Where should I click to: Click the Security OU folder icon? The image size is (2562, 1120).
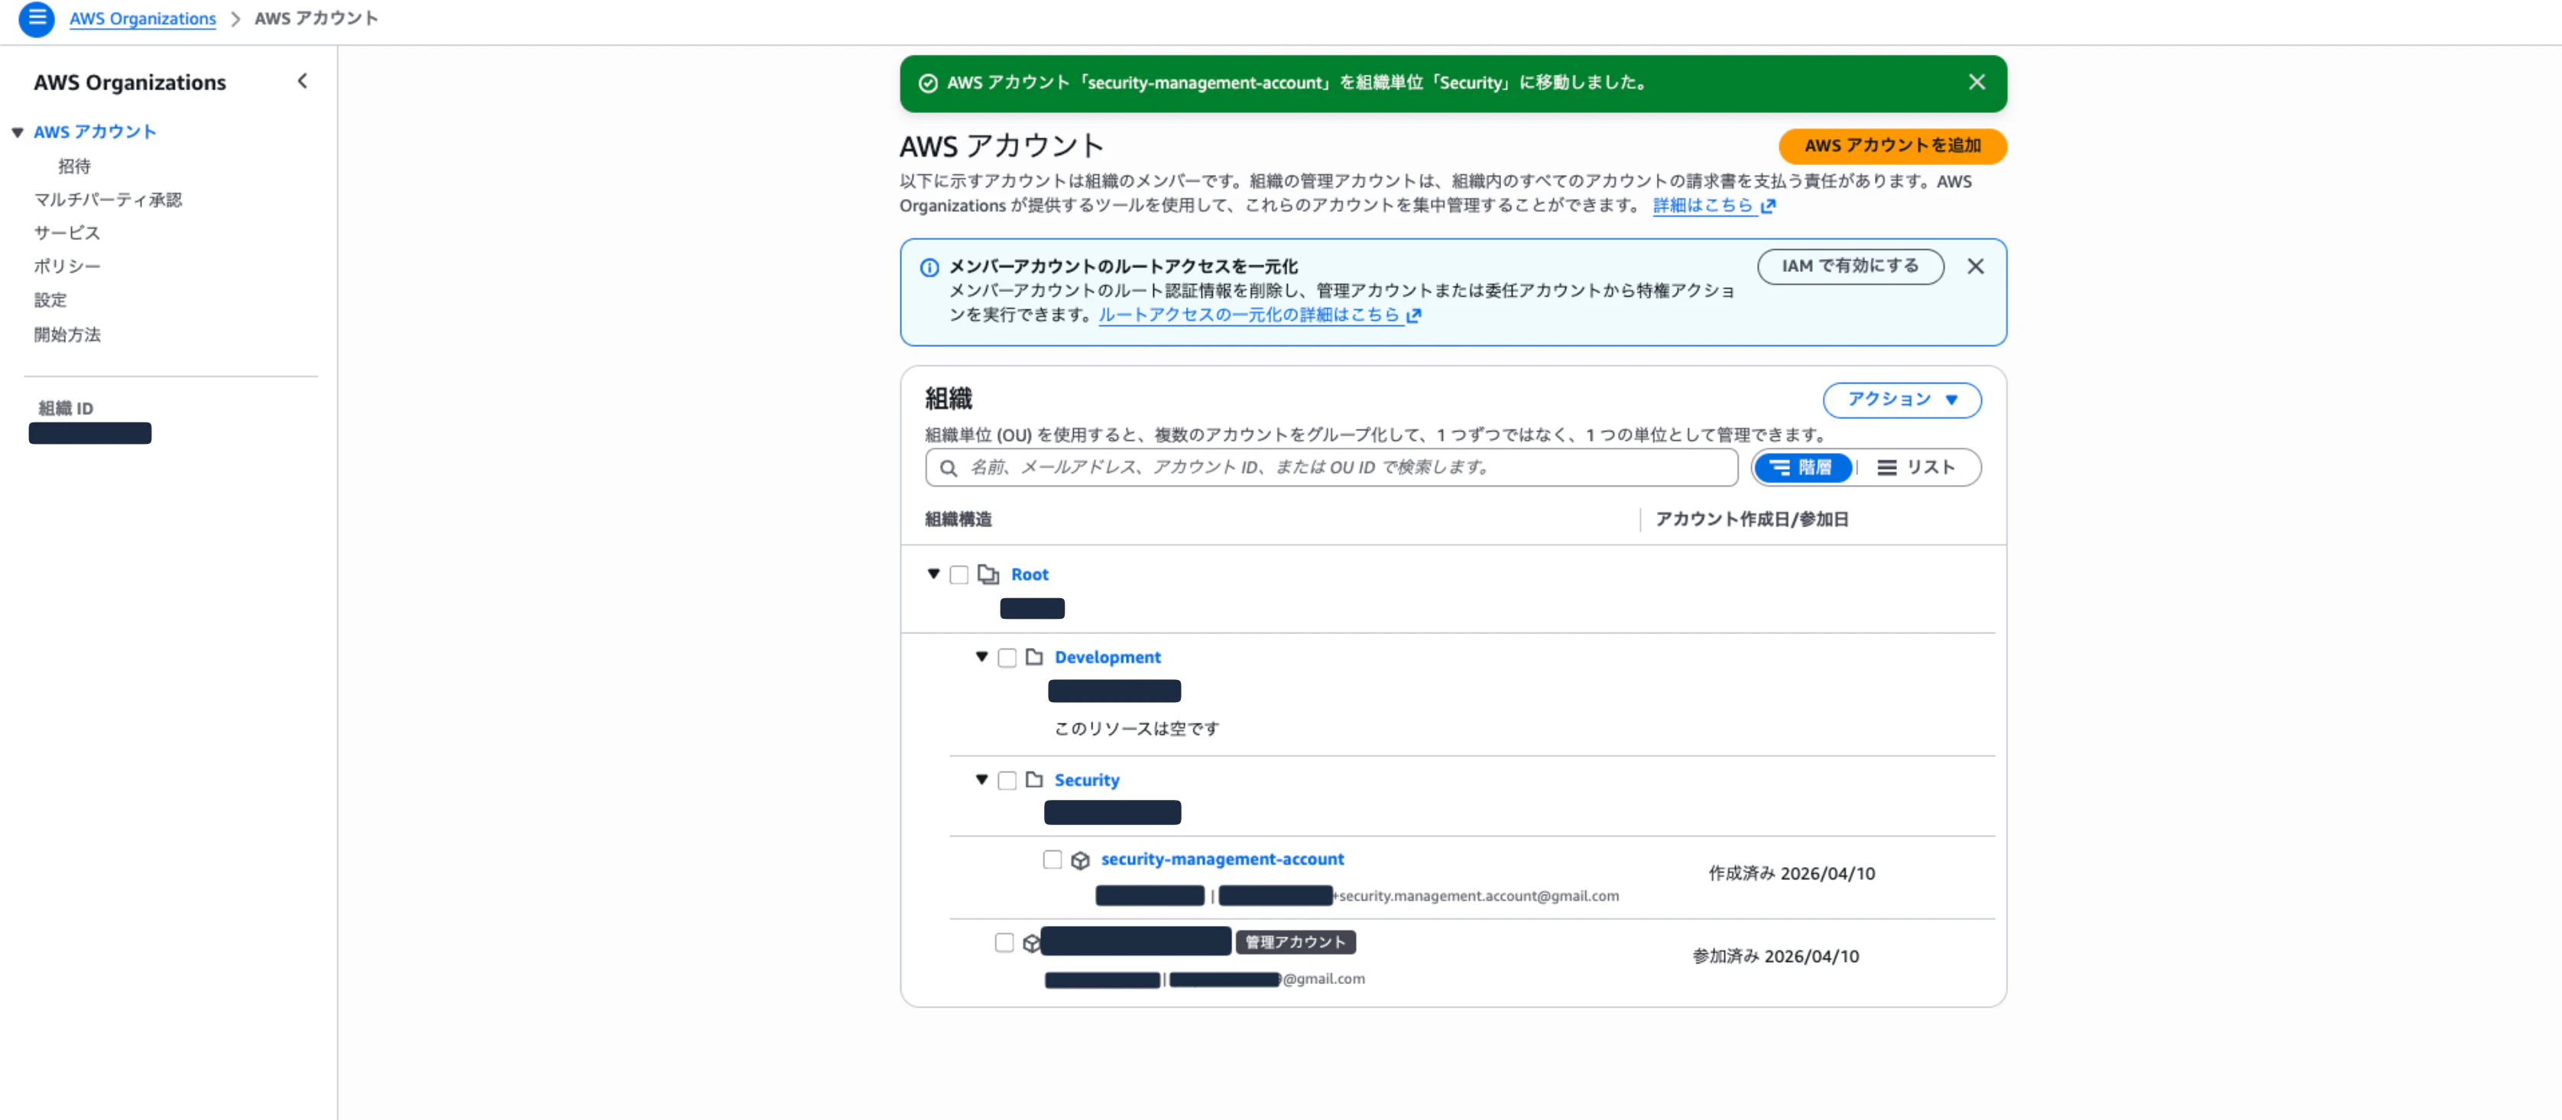tap(1034, 780)
